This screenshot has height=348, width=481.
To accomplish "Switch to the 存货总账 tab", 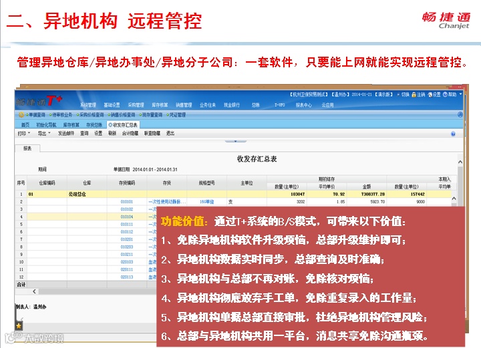I will point(94,125).
